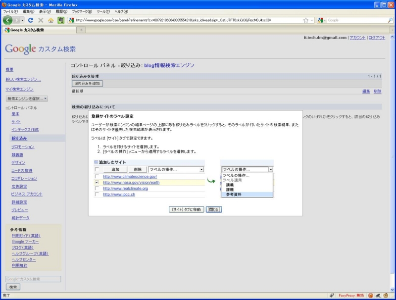Open the tab list dropdown at tab bar end
Viewport: 396px width, 300px height.
[x=393, y=30]
